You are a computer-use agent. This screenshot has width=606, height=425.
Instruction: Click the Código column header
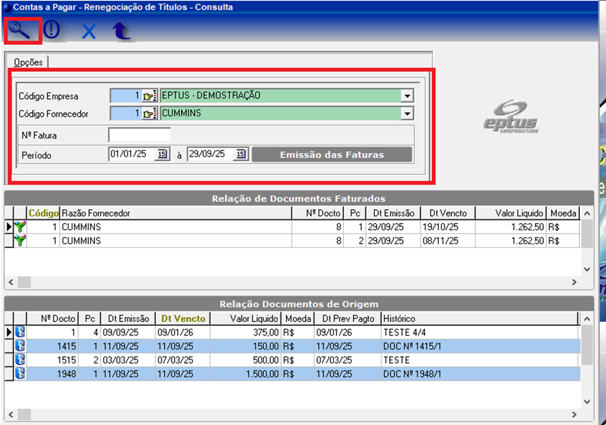coord(44,213)
